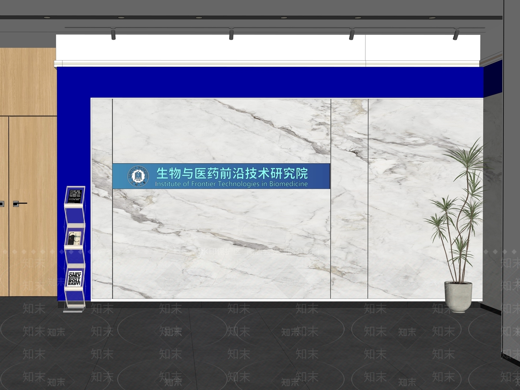
Task: Select the middle brochure in the display rack
Action: click(75, 238)
